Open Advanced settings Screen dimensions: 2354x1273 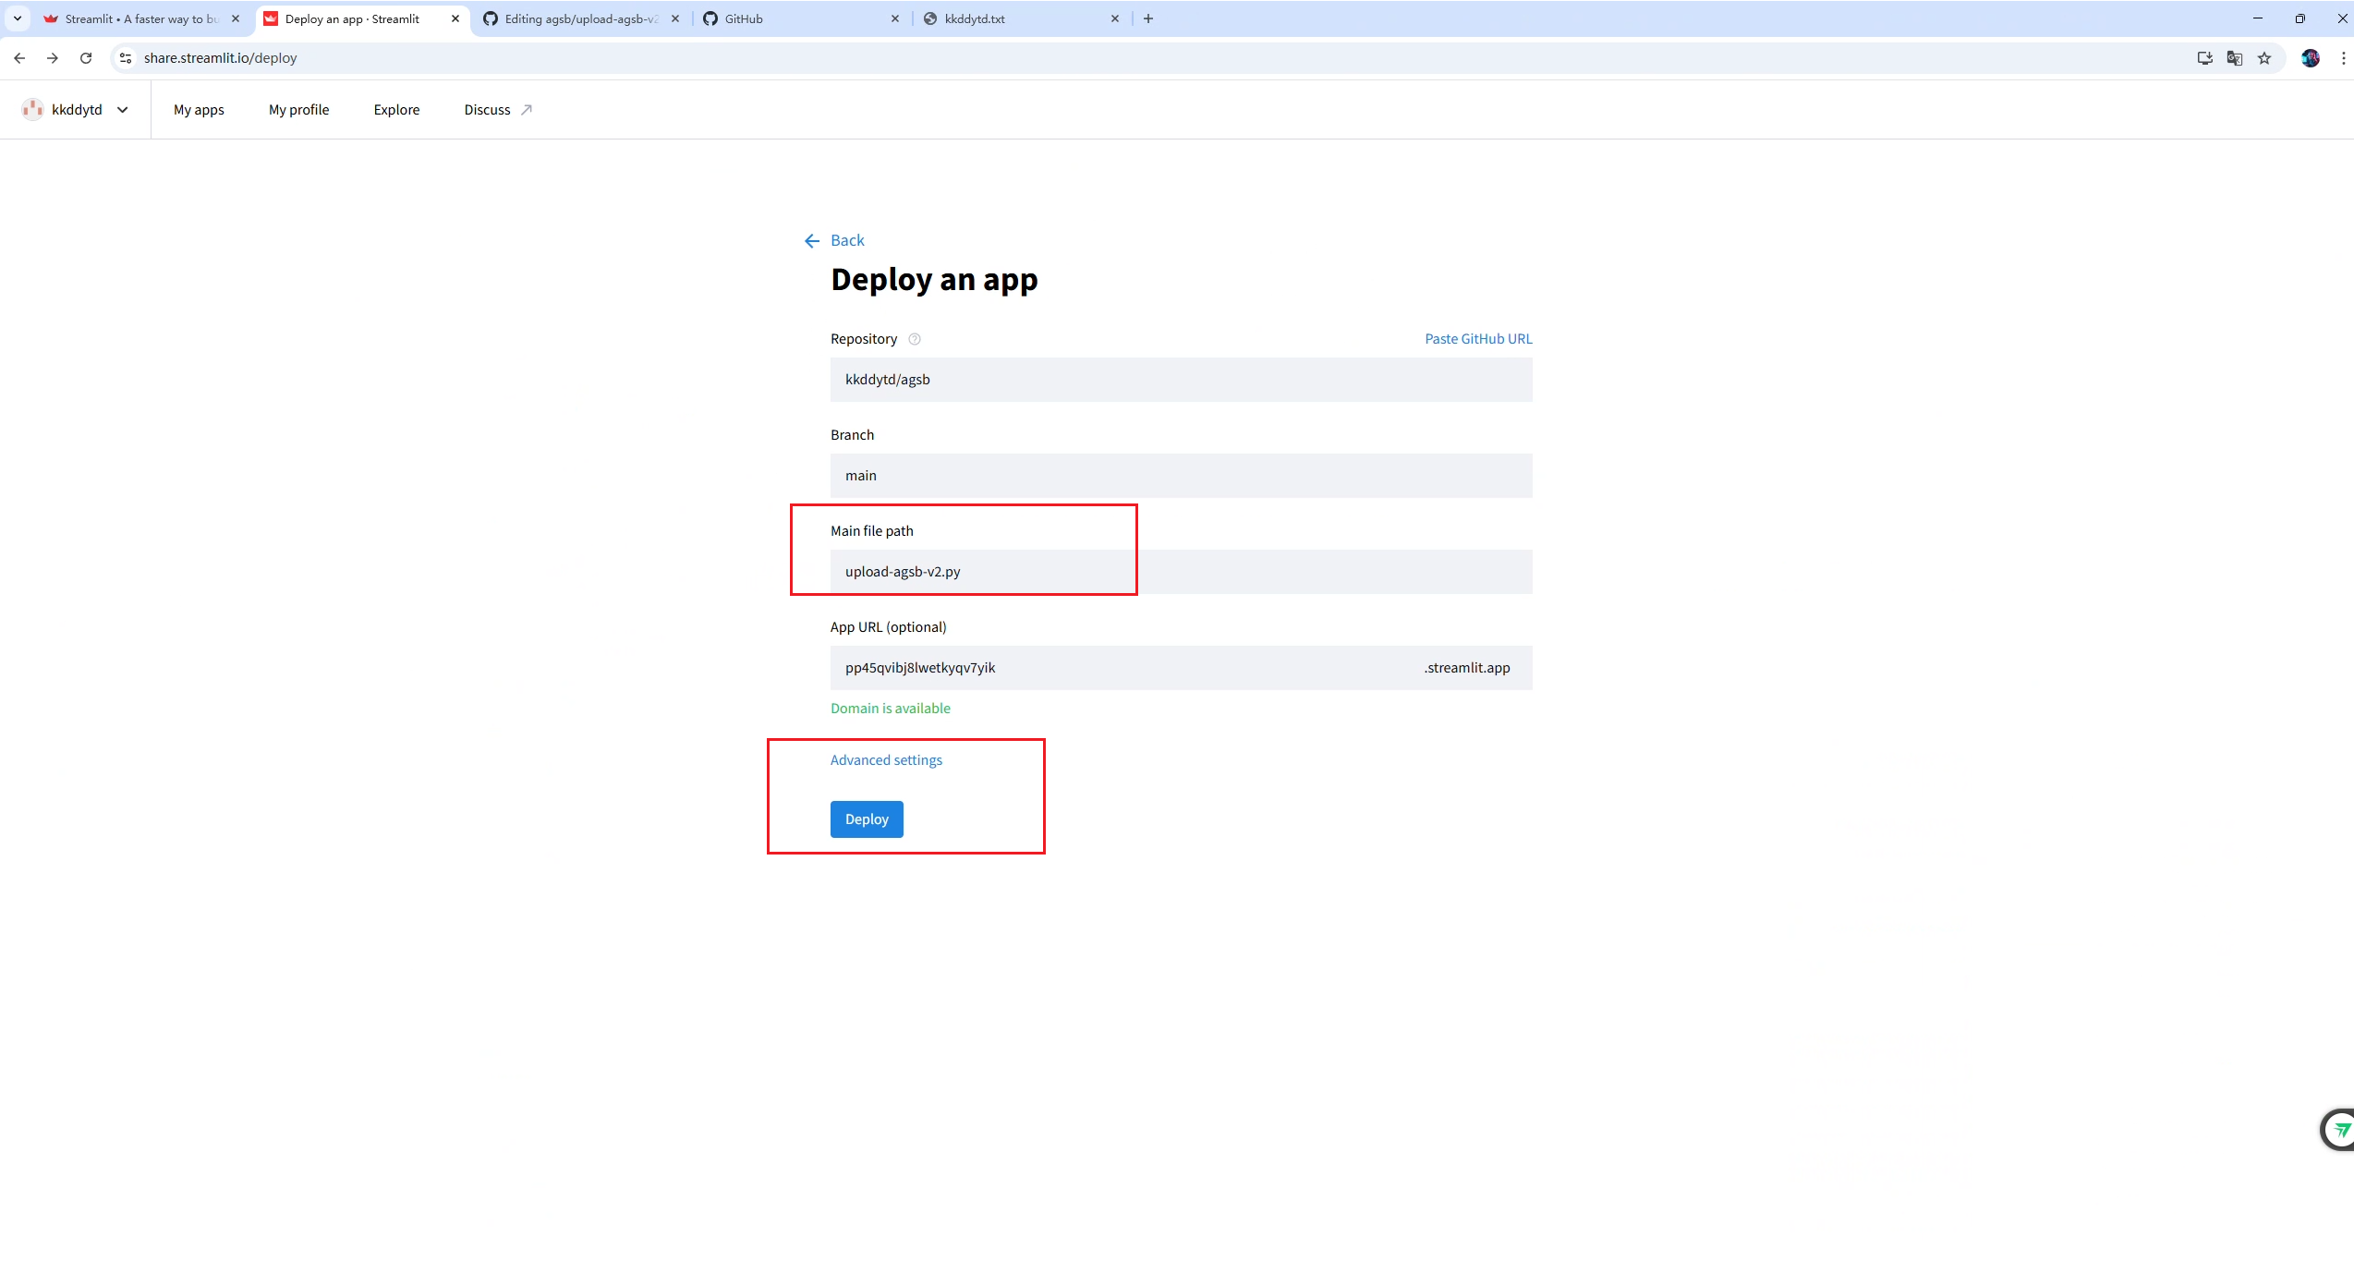click(x=886, y=760)
